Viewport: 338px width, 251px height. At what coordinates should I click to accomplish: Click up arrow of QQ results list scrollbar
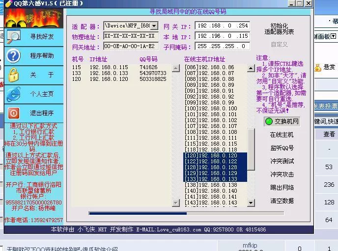[176, 68]
